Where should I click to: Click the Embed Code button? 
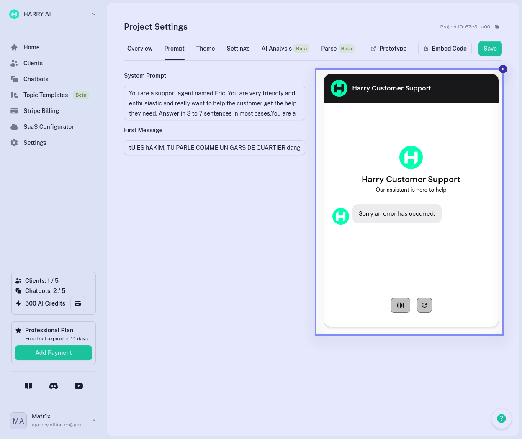[x=445, y=49]
